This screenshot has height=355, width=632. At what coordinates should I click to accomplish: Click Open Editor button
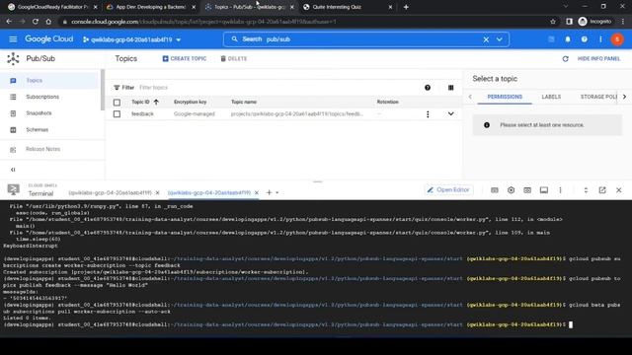(448, 190)
